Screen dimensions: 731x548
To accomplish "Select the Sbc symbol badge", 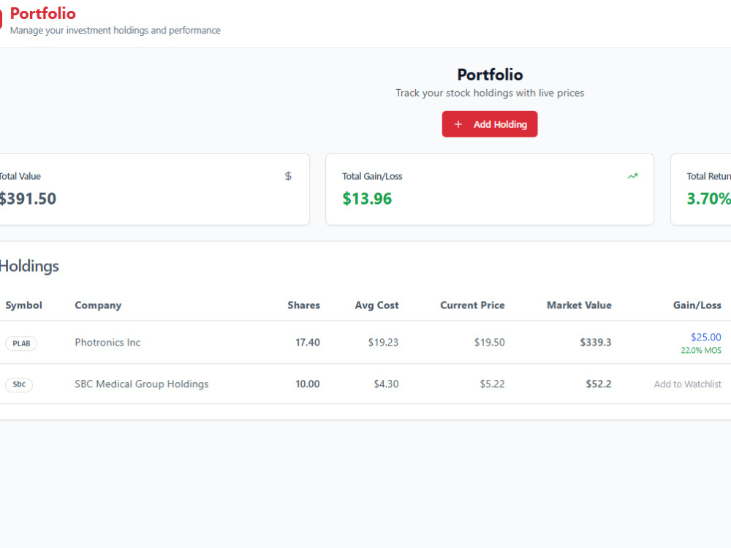I will [x=19, y=384].
